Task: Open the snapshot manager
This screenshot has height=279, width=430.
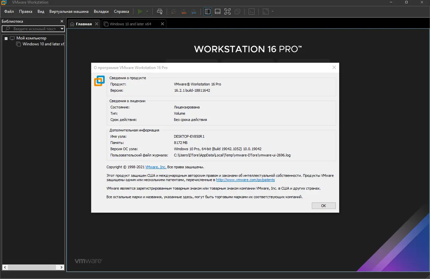Action: point(194,12)
